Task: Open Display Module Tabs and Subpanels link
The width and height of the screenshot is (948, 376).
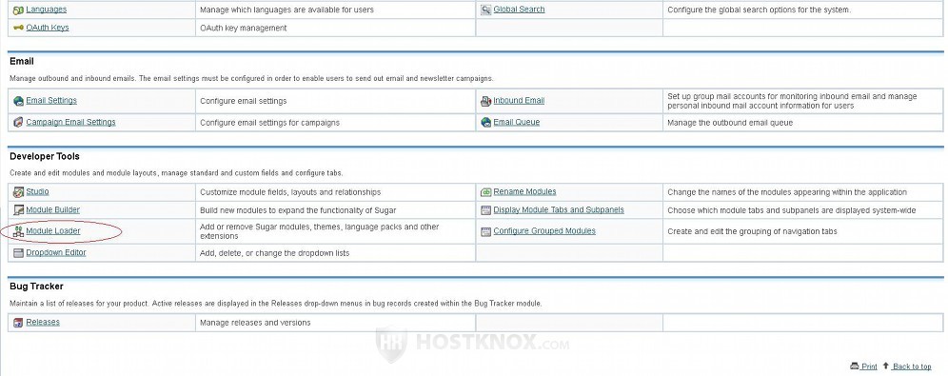Action: pyautogui.click(x=559, y=209)
